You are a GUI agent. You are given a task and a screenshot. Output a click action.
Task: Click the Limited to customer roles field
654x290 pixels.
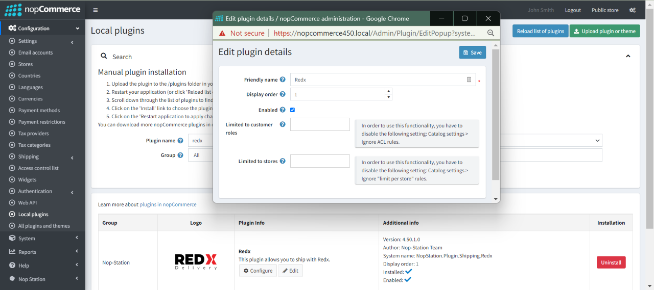click(x=320, y=124)
